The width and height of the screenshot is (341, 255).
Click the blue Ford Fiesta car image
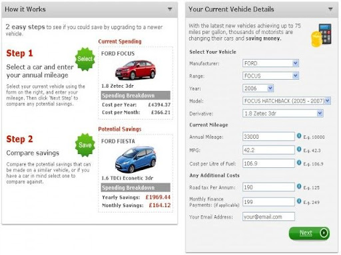(x=135, y=159)
